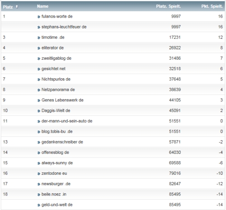Viewport: 226px width, 210px height.
Task: Click the arrow icon before gedankenschreiber de
Action: 39,142
